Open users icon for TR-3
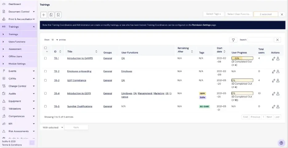288x148 pixels. tap(278, 80)
